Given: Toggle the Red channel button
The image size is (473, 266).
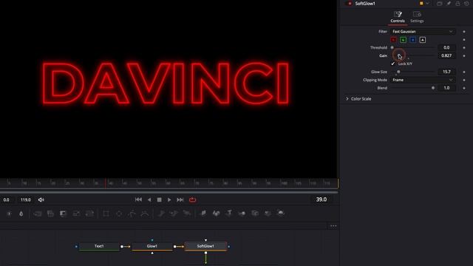Looking at the screenshot, I should (x=393, y=40).
